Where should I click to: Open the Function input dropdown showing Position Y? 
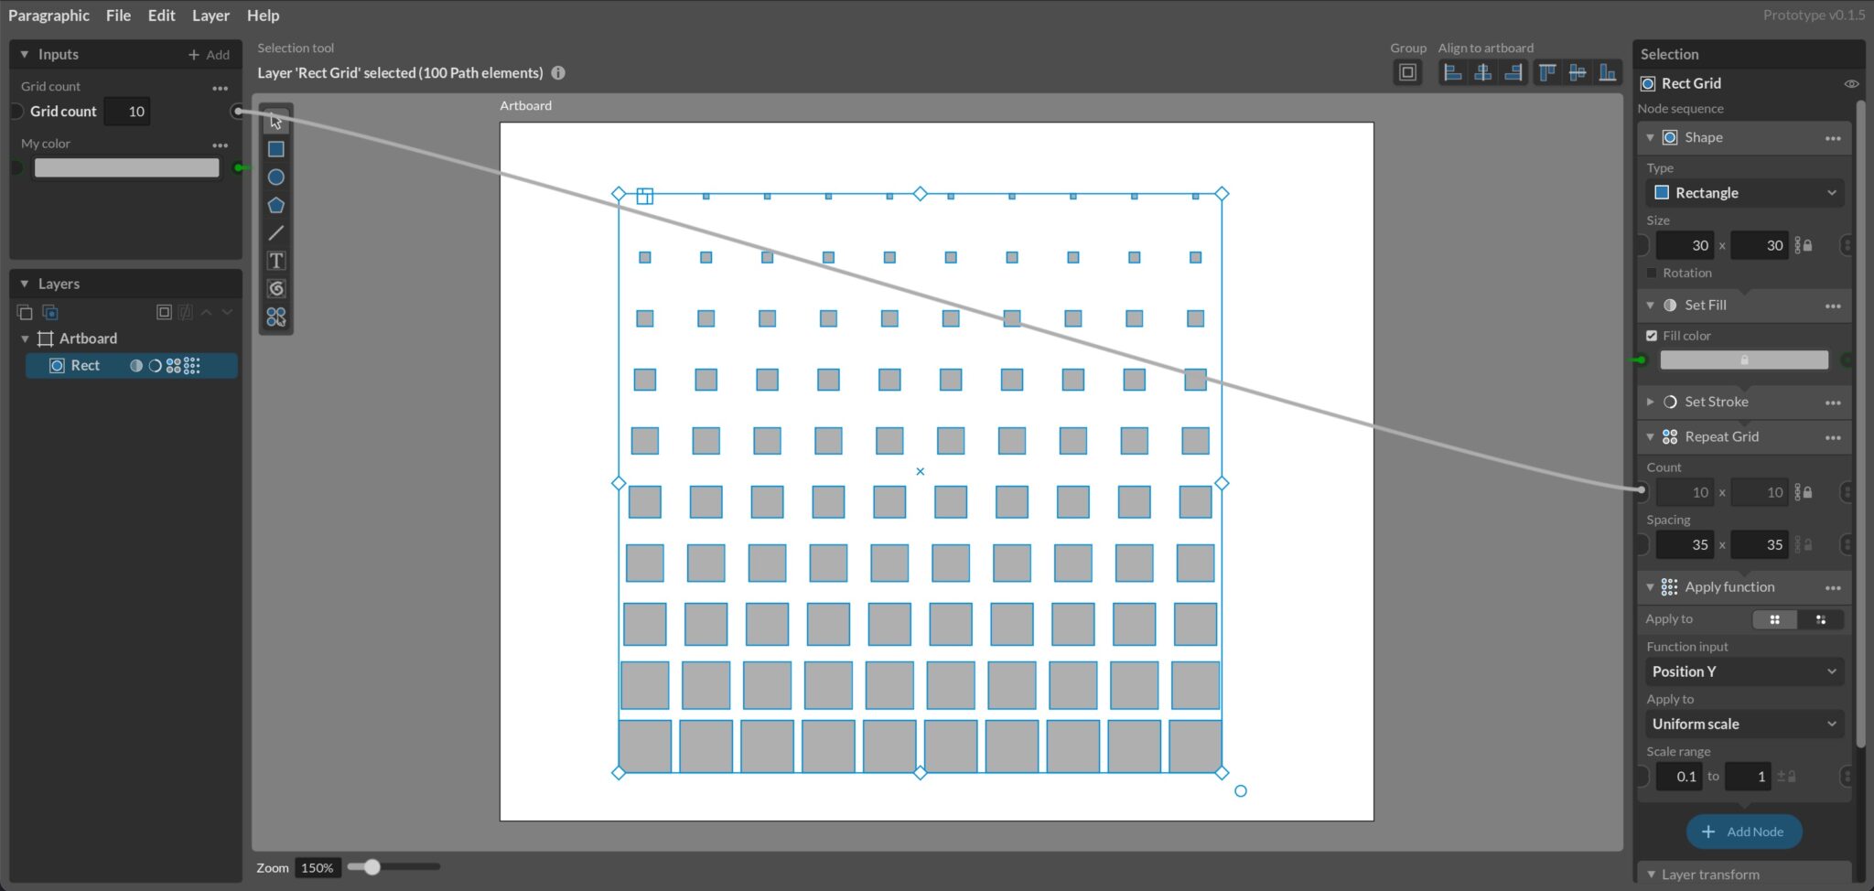[x=1743, y=671]
